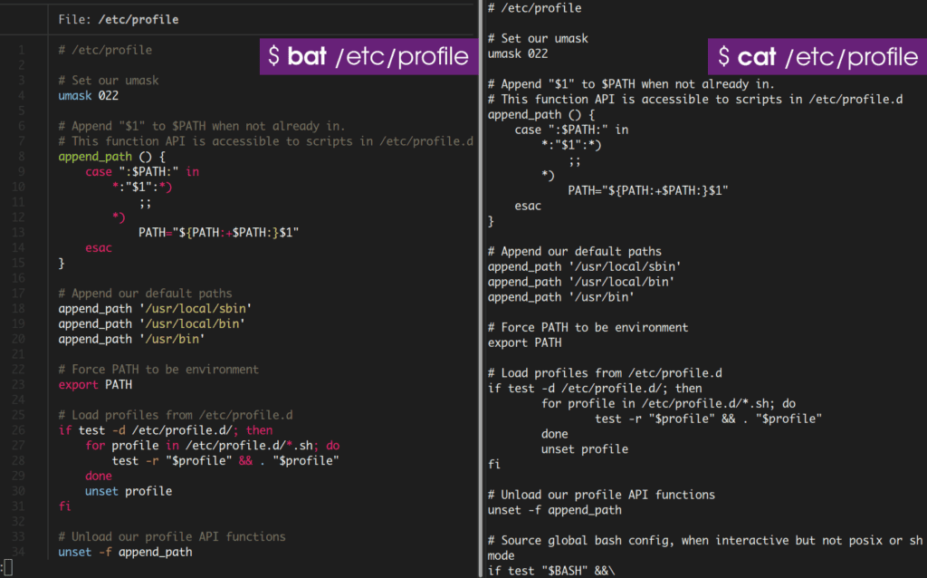
Task: Click '# Unload our profile API functions' in bat pane
Action: 171,537
